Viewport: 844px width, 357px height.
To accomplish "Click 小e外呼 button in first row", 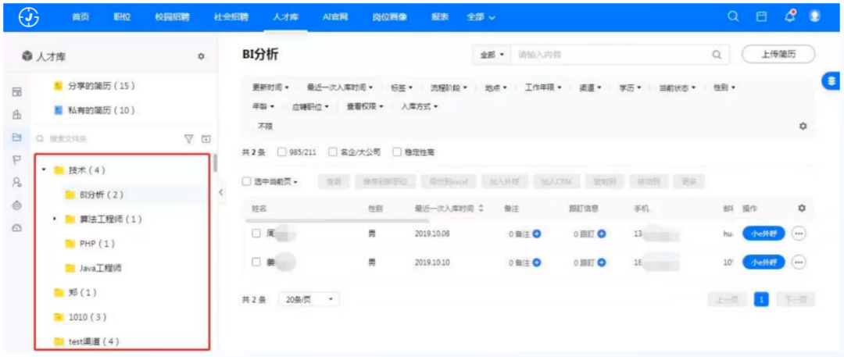I will 764,234.
